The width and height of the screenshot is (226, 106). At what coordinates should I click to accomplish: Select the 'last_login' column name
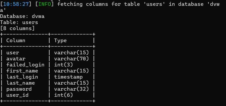point(22,77)
